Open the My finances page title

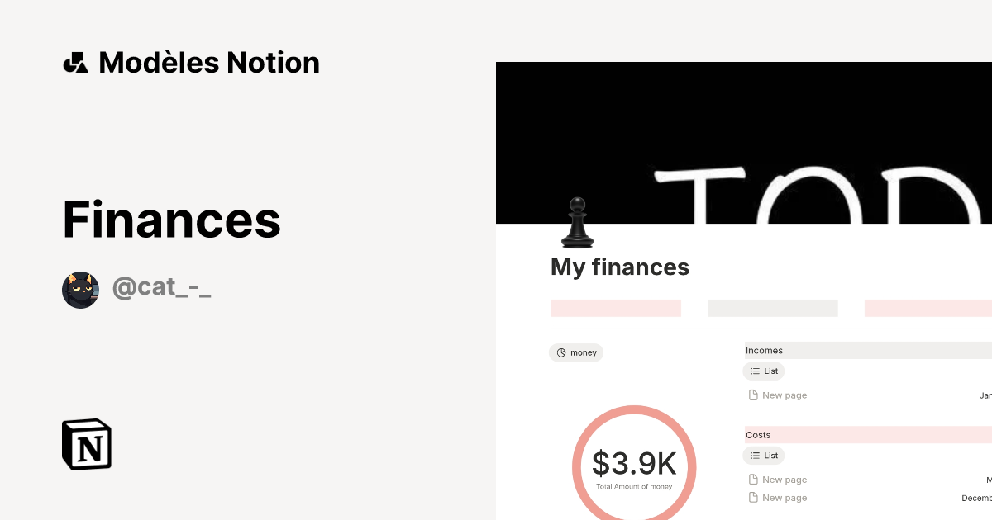coord(619,267)
